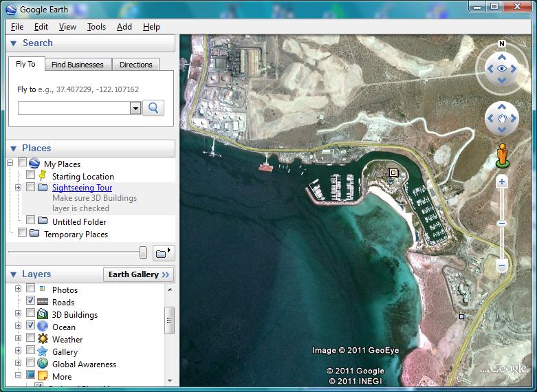Click the hand icon in pan joystick
This screenshot has height=392, width=537.
tap(502, 118)
